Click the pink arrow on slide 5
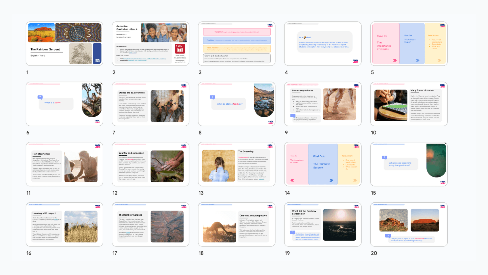The height and width of the screenshot is (275, 488). pos(395,61)
